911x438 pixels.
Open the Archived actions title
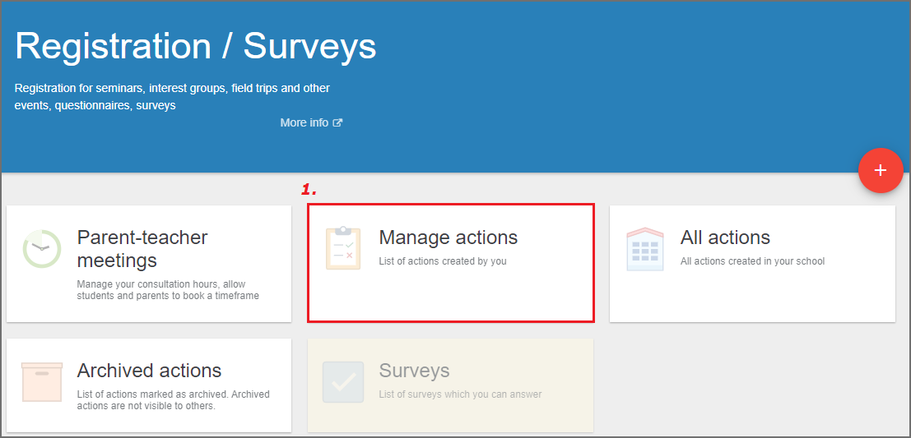(149, 370)
